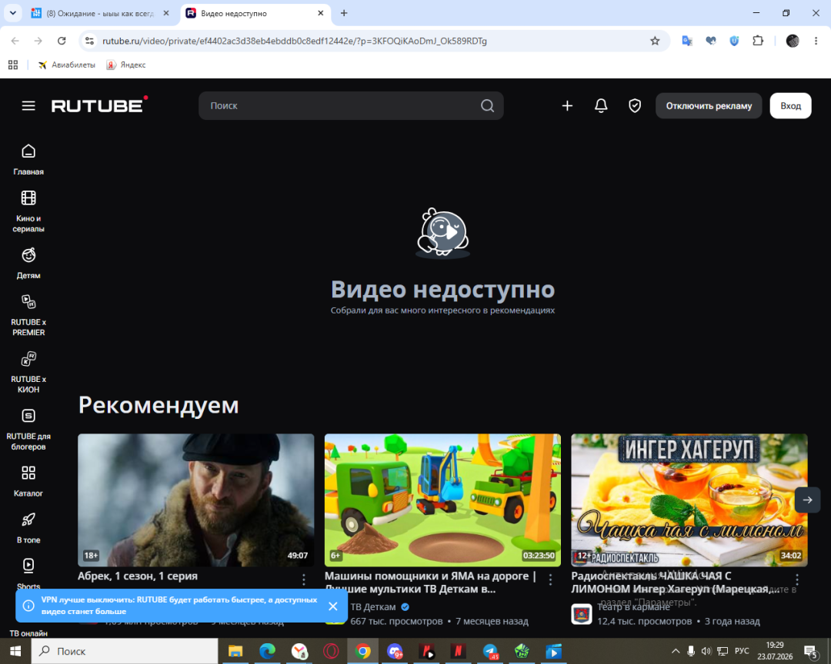Open the hamburger menu next to RUTUBE logo

[28, 106]
